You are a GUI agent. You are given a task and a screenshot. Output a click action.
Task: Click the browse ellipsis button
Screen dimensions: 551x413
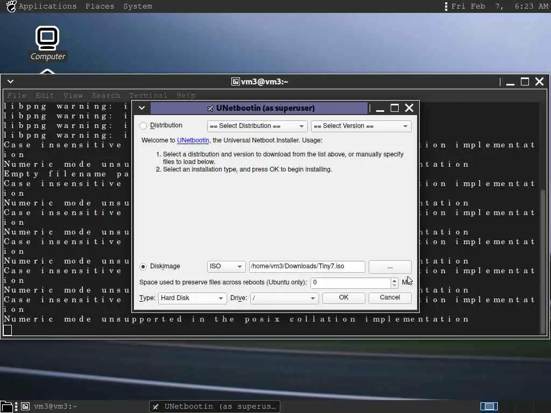pyautogui.click(x=390, y=267)
